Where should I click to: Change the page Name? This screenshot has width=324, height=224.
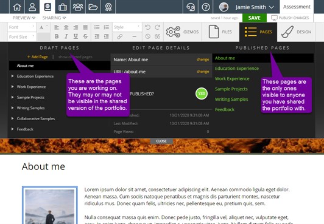(x=203, y=59)
